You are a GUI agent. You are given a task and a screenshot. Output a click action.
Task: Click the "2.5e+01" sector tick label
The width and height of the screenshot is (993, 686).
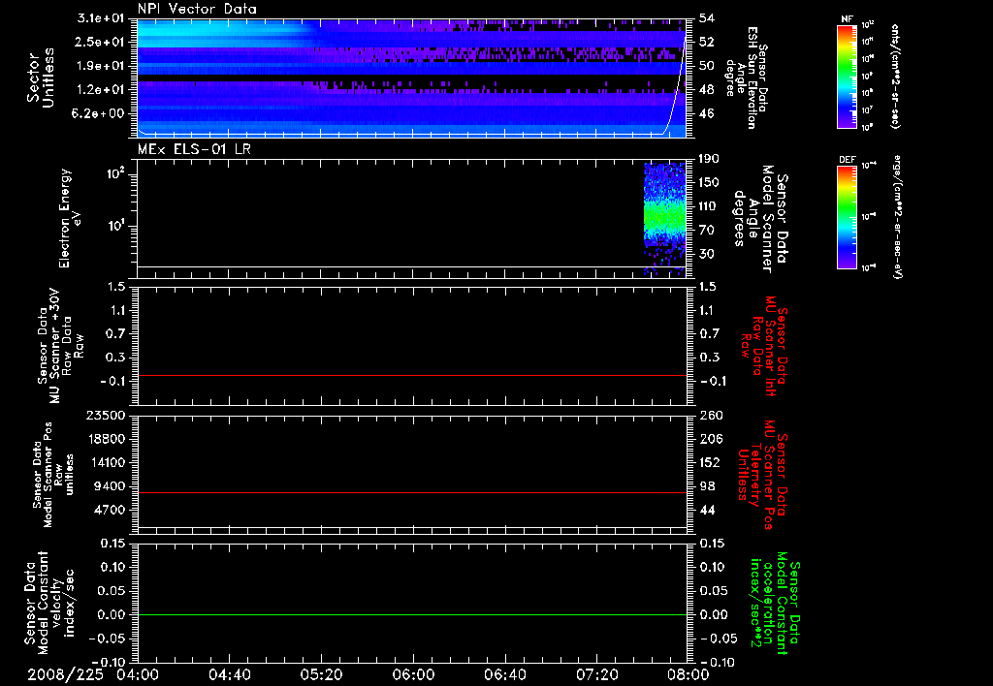coord(100,42)
